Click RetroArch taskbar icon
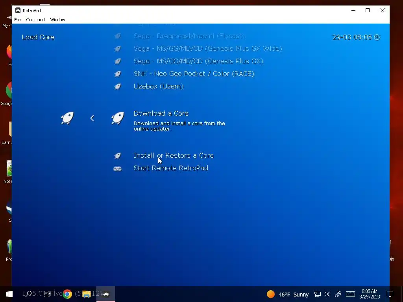Screen dimensions: 403x302 tap(105, 294)
